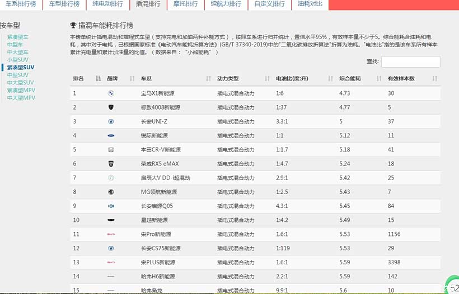Screen dimensions: 459x294
Task: Click the sample count value 3398
Action: [x=394, y=262]
